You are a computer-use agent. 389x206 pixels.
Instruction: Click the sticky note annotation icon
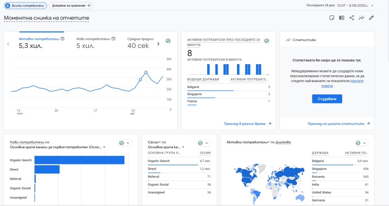(x=332, y=18)
